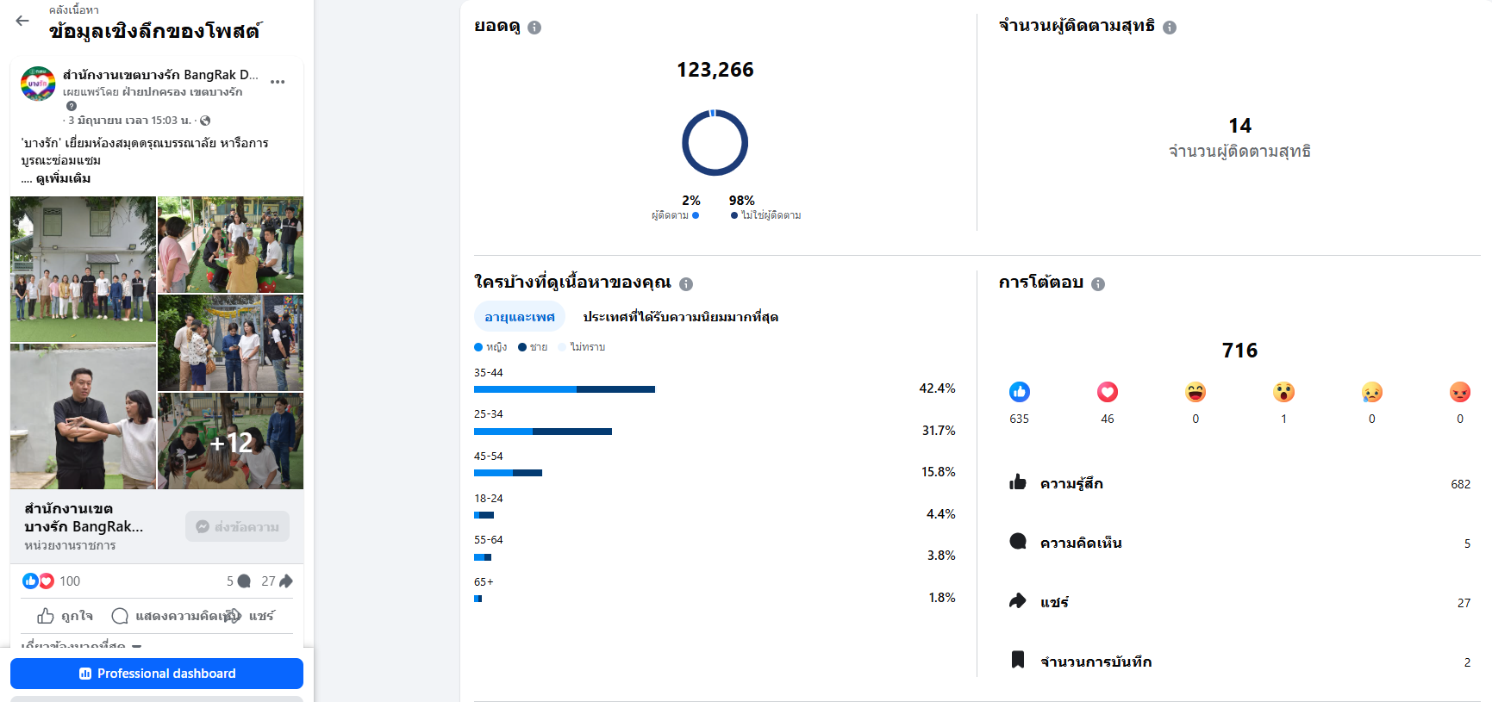Click the ถูกใจ like button
This screenshot has height=702, width=1492.
pyautogui.click(x=66, y=616)
